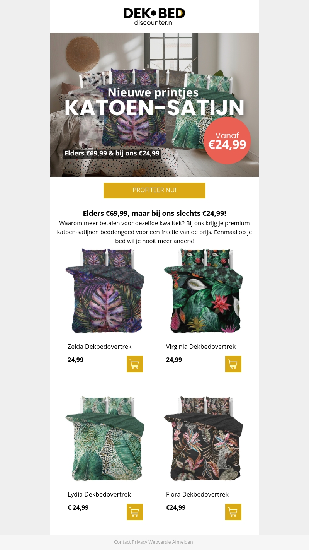Click the Zelda Dekbedovertrek title

point(100,347)
